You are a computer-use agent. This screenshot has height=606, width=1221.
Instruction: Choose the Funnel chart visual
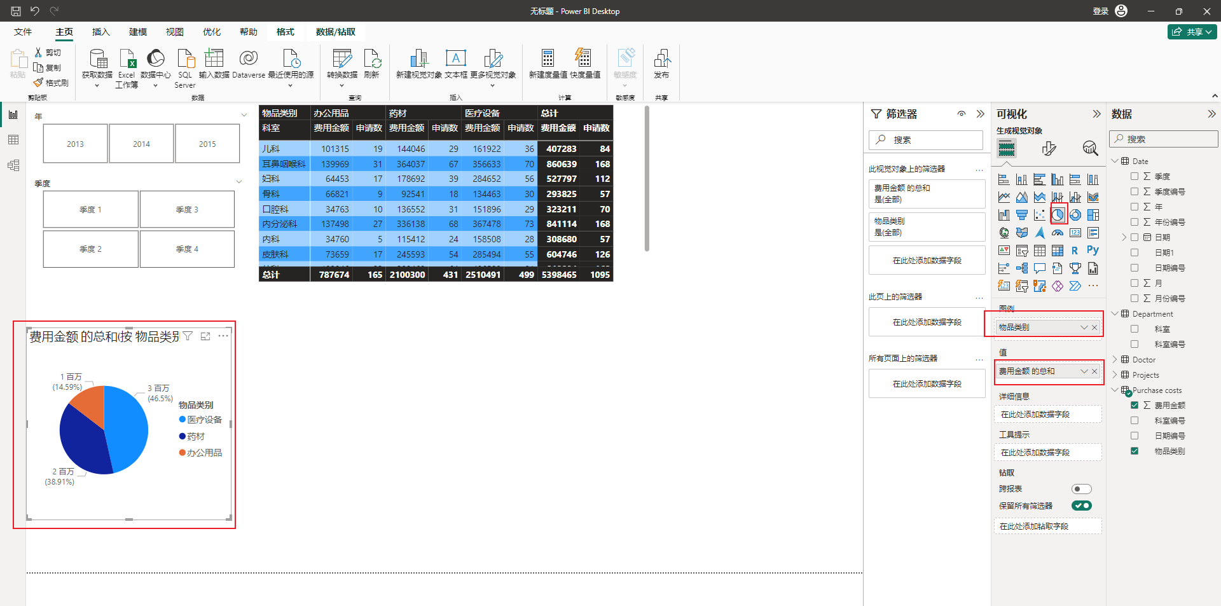(x=1022, y=215)
